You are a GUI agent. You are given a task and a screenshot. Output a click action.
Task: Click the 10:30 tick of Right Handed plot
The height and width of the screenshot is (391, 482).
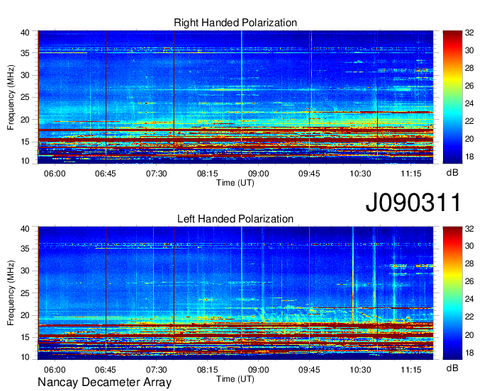tap(360, 174)
